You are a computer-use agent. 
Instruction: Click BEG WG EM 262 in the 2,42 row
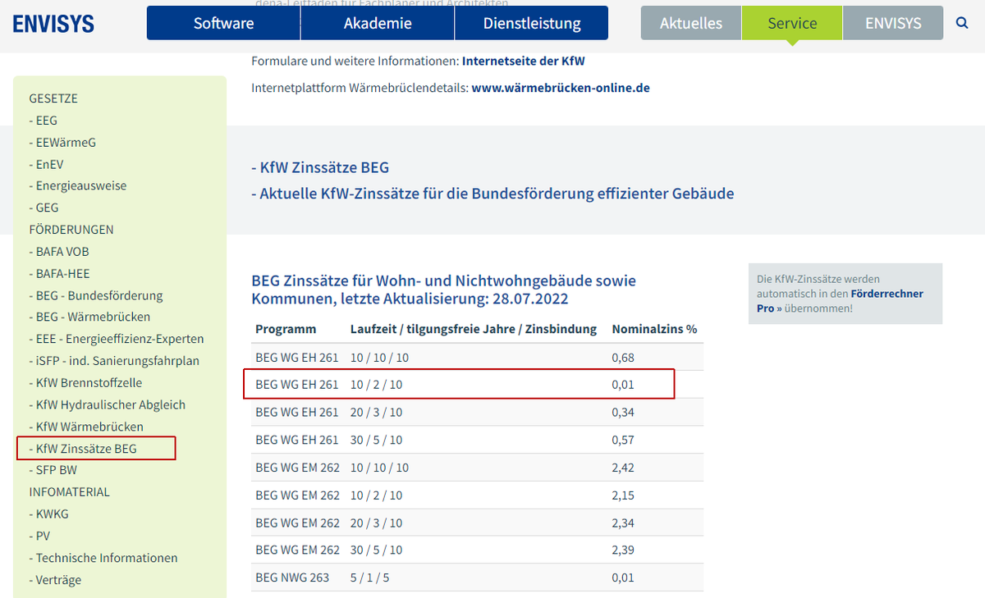pyautogui.click(x=298, y=468)
